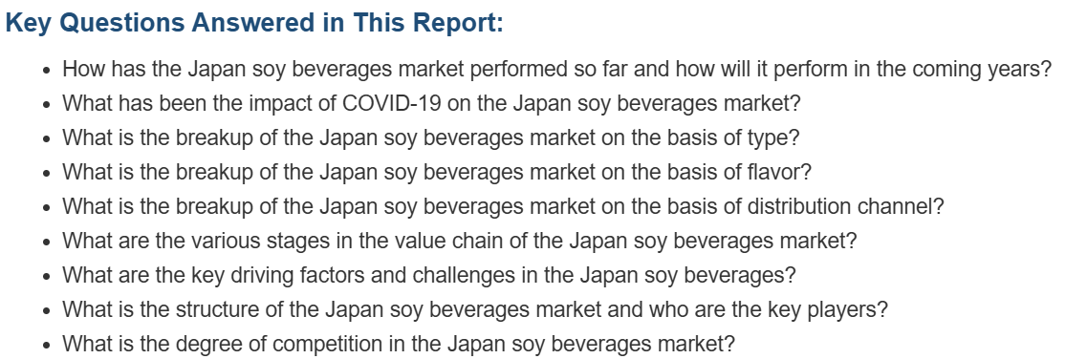Screen dimensions: 1065x359
Task: Click the bullet dot beside the value chain question
Action: (46, 243)
